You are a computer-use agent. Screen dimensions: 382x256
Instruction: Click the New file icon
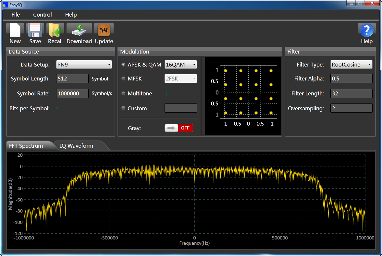(15, 30)
